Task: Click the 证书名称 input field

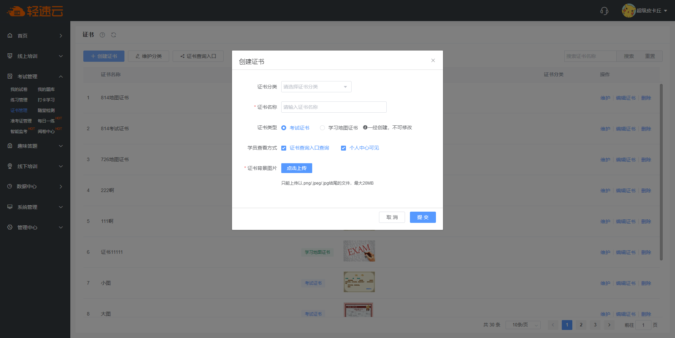Action: point(334,107)
